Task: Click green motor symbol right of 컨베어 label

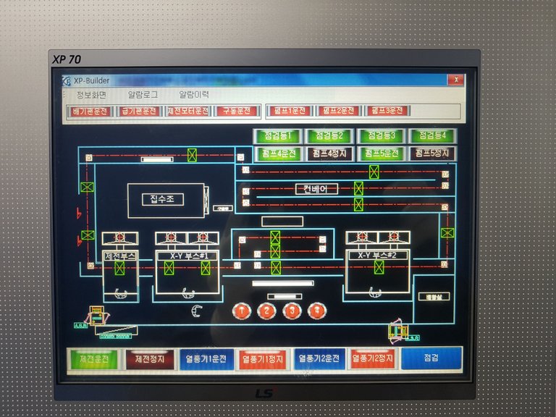Action: [x=358, y=189]
